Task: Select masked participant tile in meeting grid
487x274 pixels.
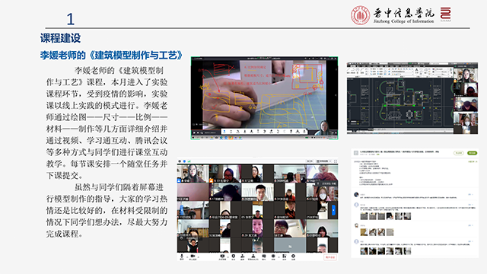Action: coord(322,192)
